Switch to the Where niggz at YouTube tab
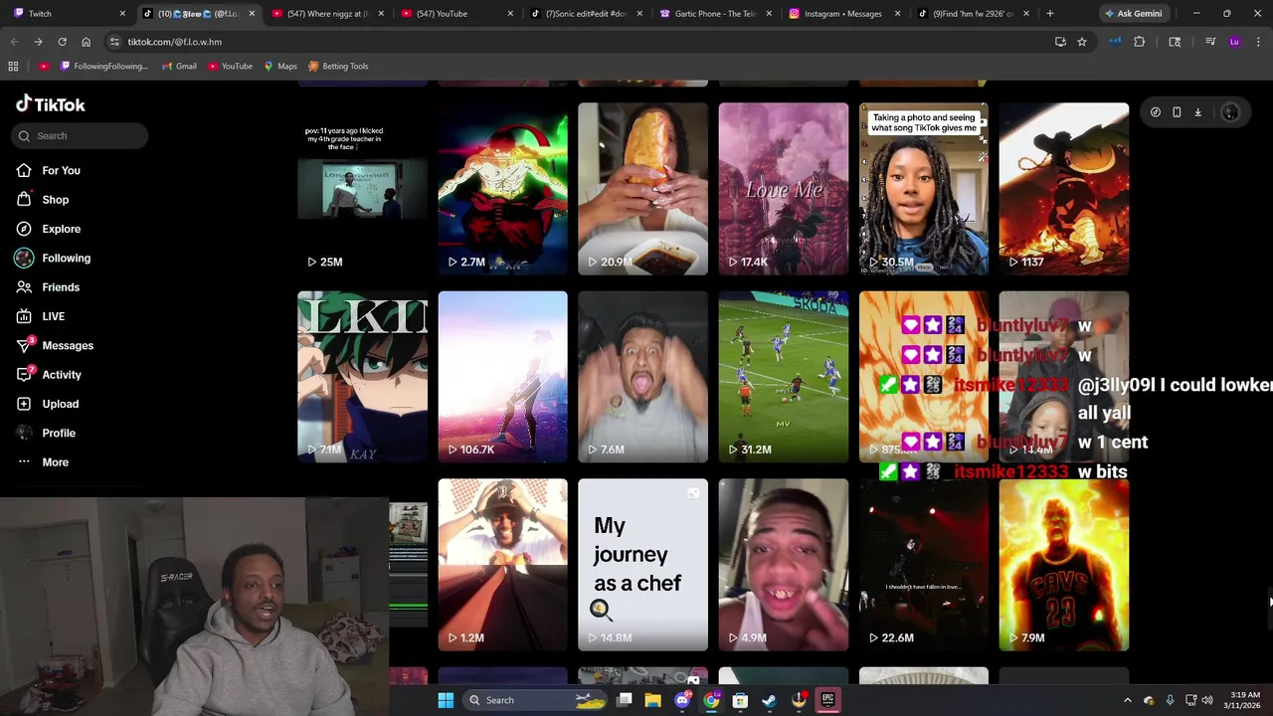 (324, 14)
